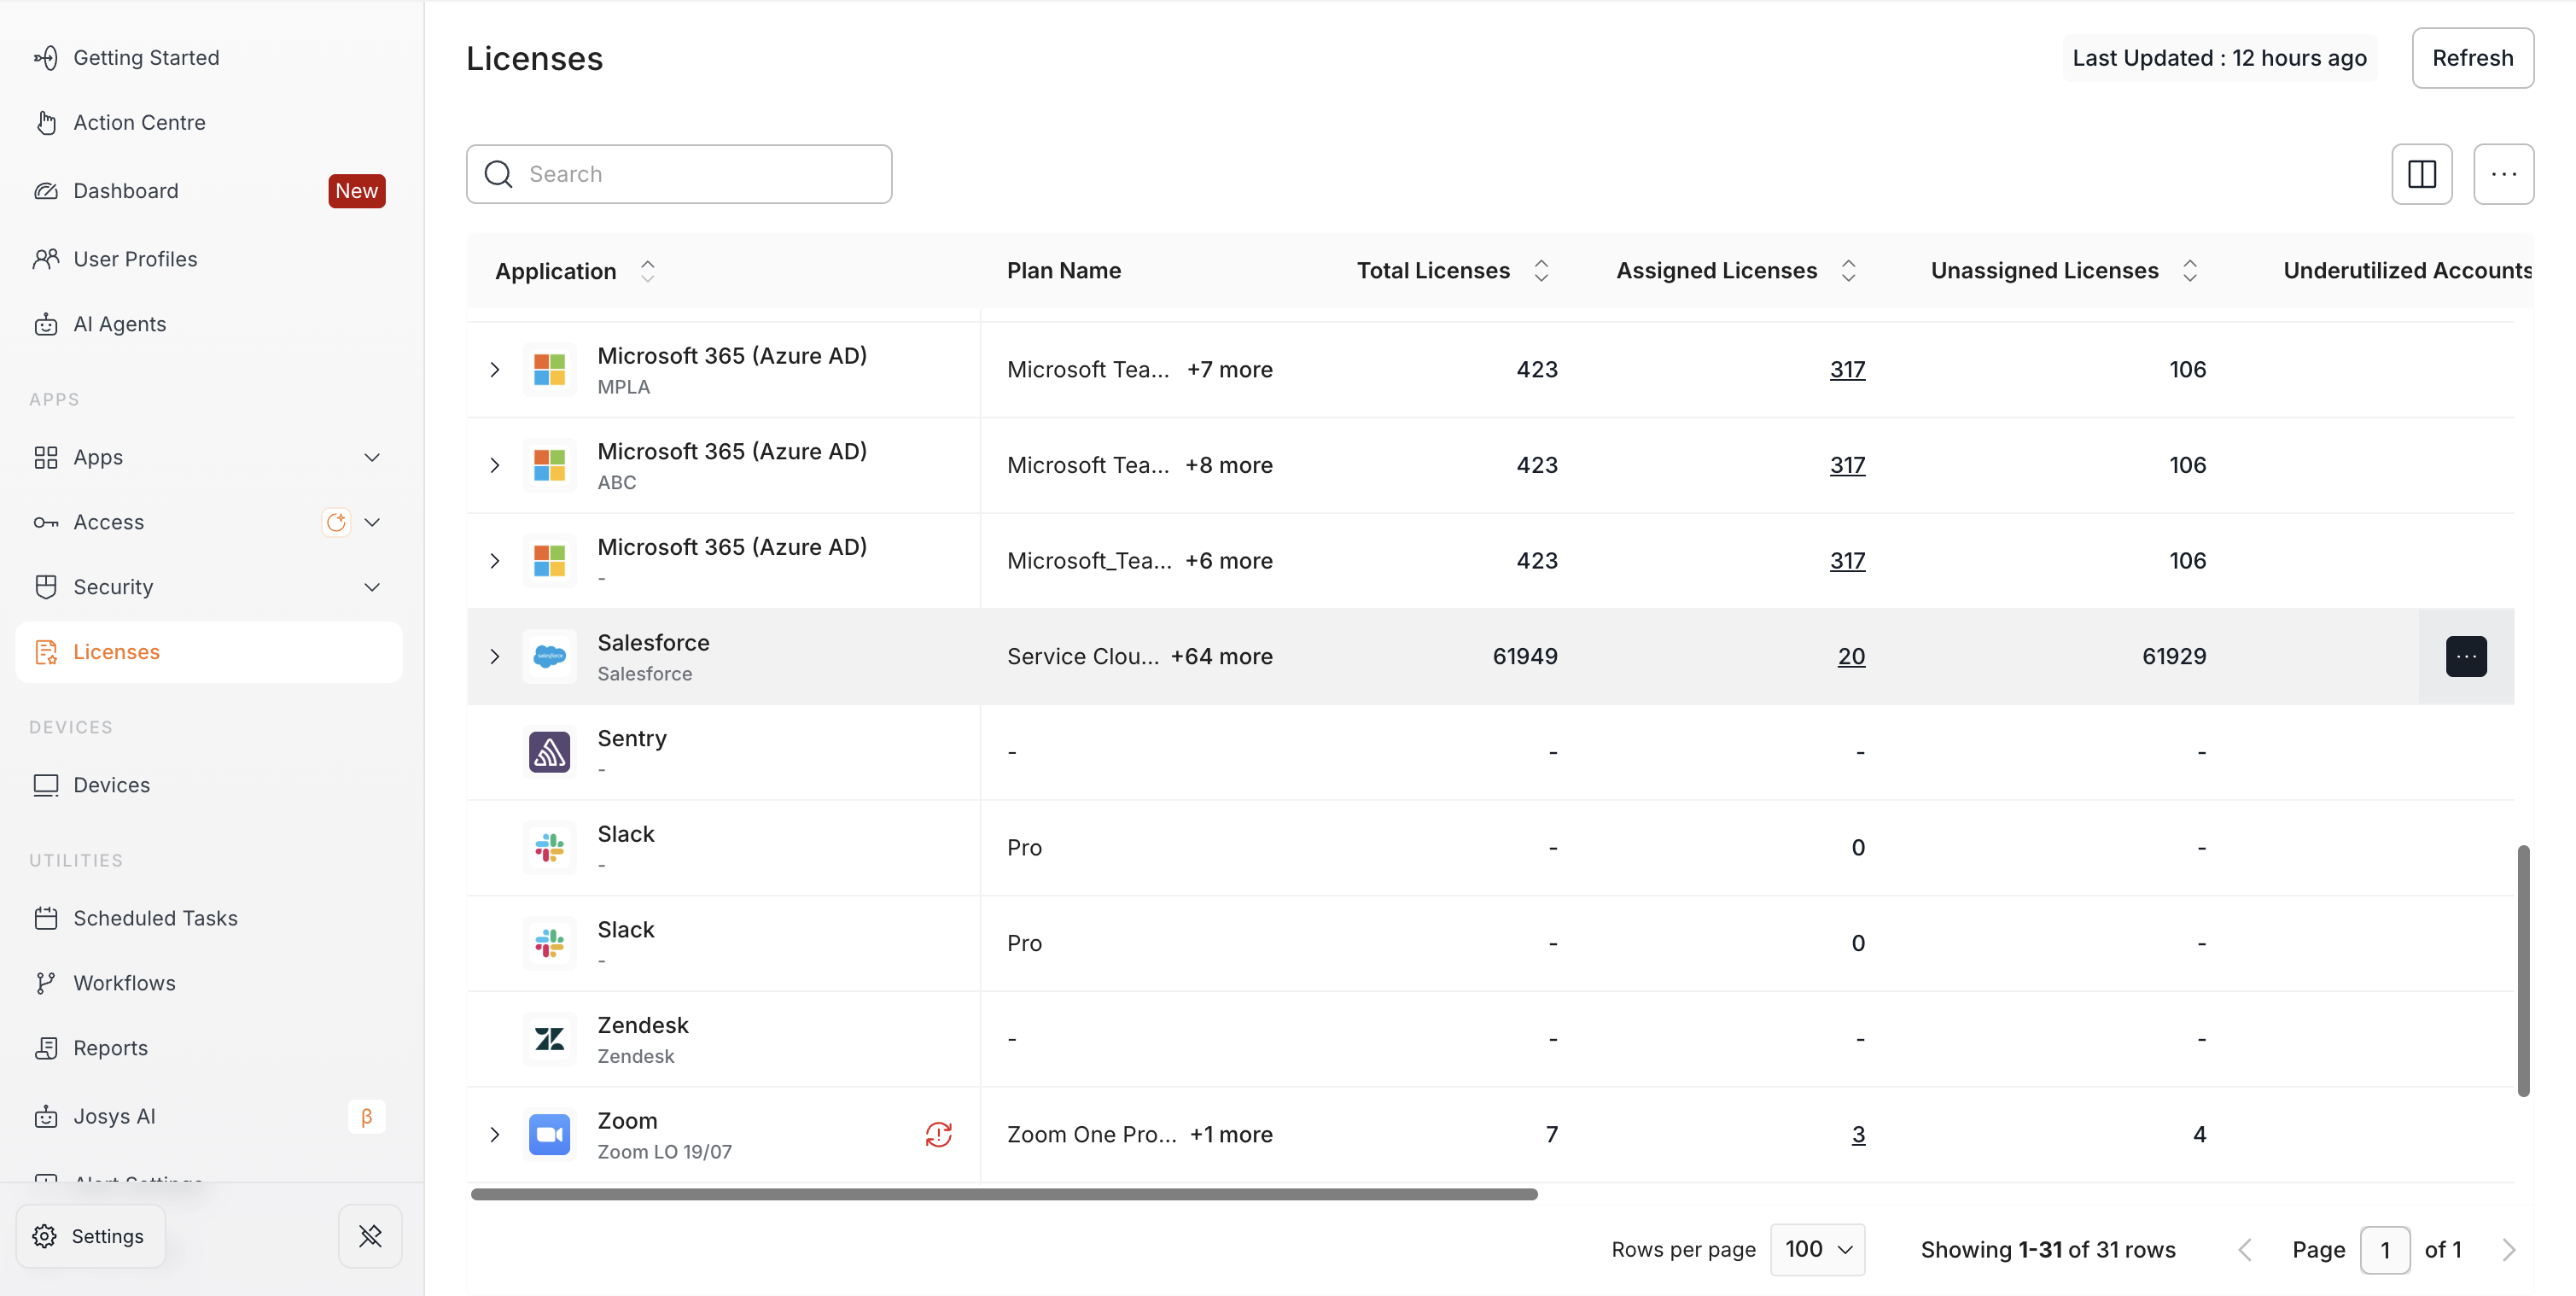This screenshot has height=1296, width=2576.
Task: Click the Josys AI beta badge
Action: 367,1116
